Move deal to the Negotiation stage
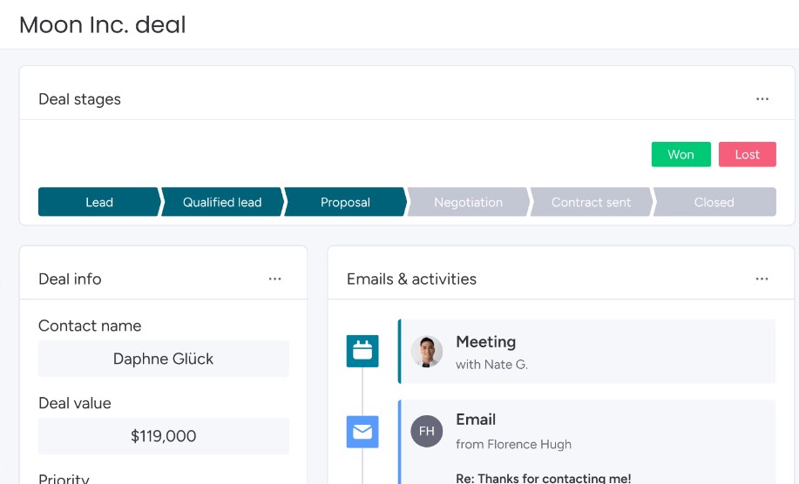 pos(468,202)
